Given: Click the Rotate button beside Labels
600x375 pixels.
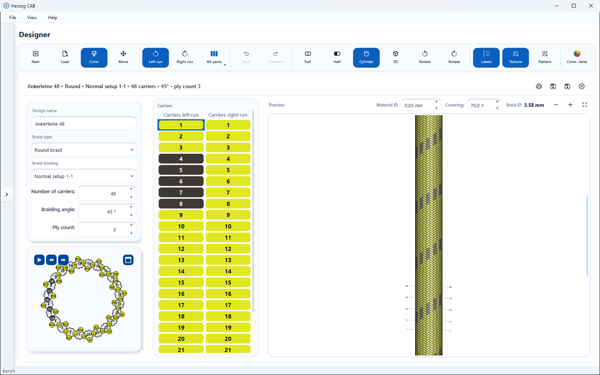Looking at the screenshot, I should pyautogui.click(x=454, y=57).
